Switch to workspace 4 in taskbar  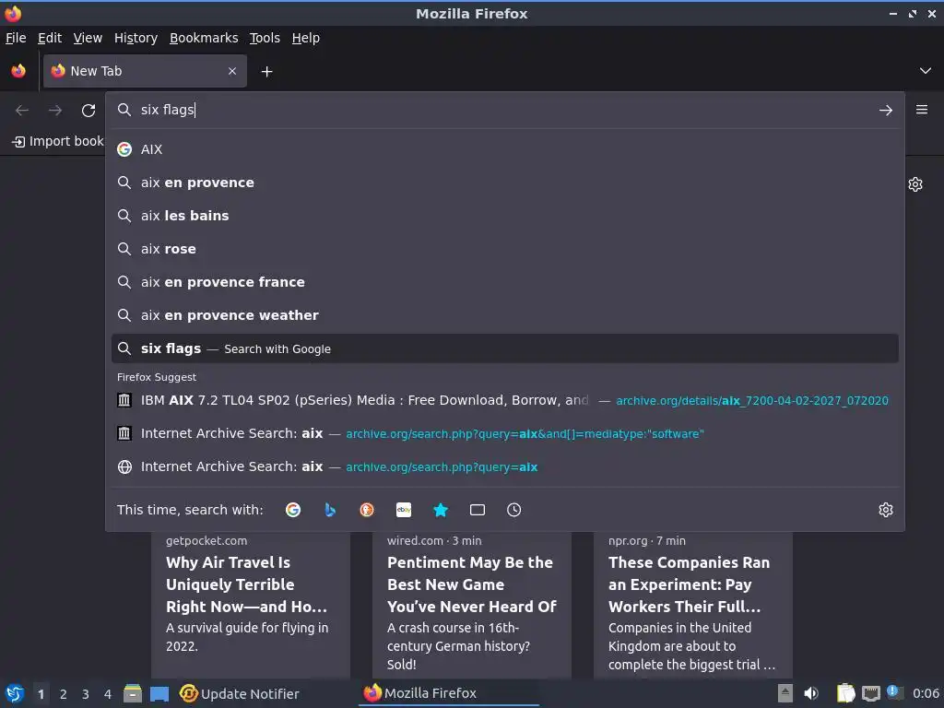click(108, 694)
